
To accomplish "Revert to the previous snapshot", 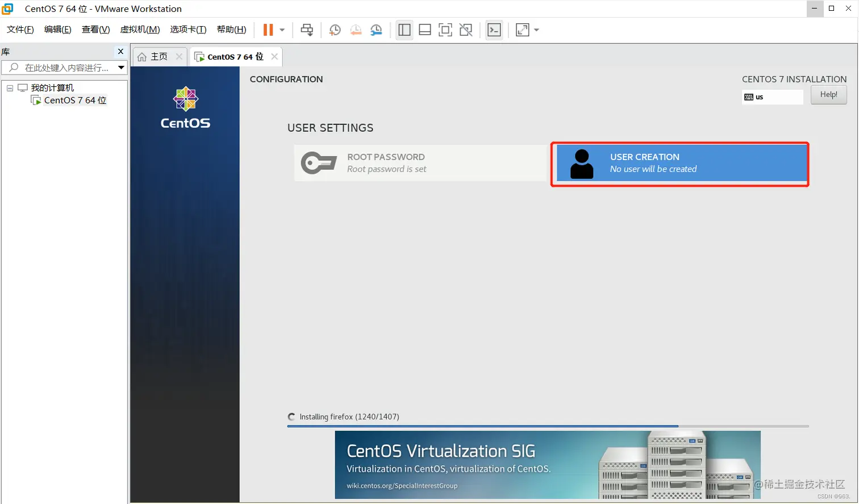I will (356, 30).
